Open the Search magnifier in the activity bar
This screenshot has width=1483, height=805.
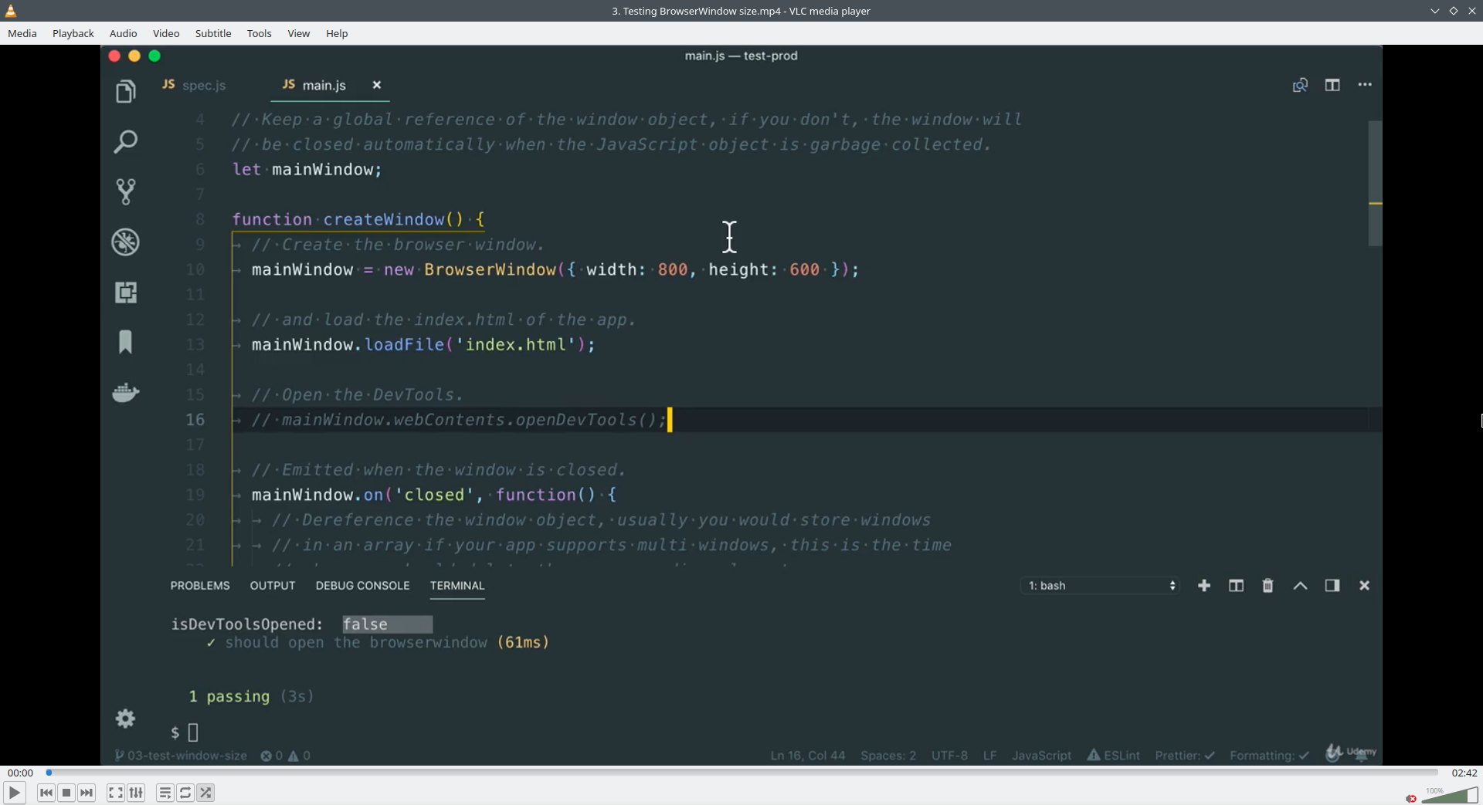[125, 141]
